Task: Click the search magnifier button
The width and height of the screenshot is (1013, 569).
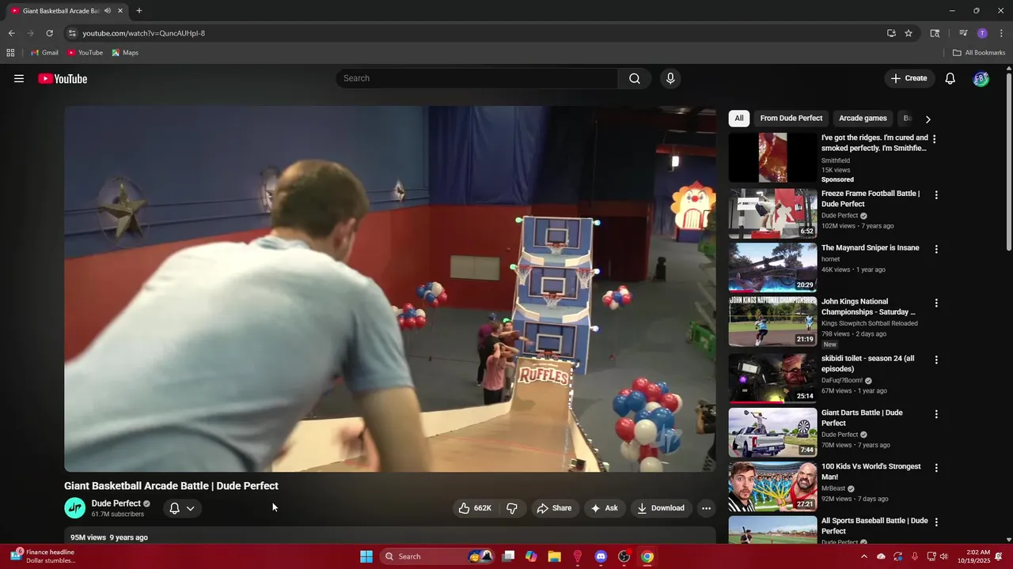Action: click(635, 78)
